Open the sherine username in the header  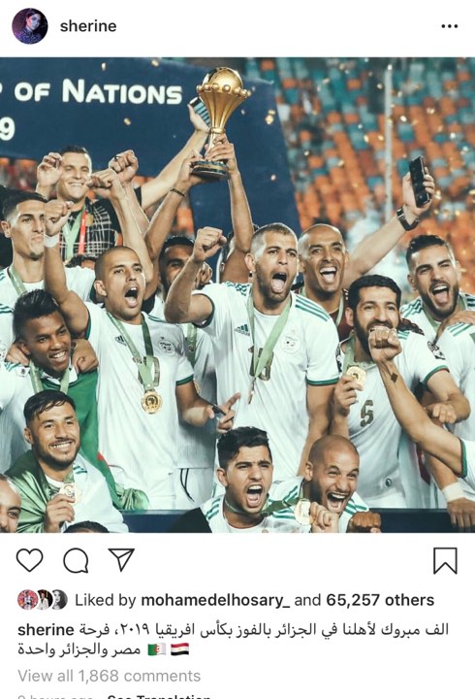(88, 26)
